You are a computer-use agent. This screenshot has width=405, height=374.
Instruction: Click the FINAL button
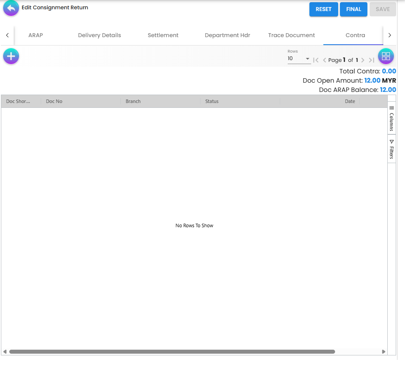353,9
